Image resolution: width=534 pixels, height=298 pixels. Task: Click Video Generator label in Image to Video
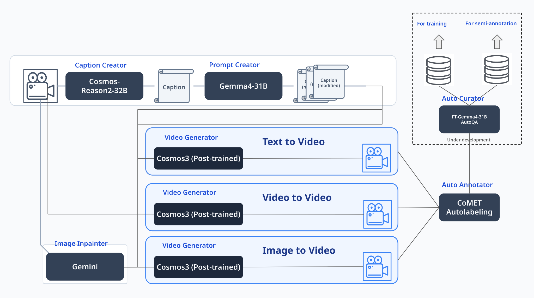point(189,246)
